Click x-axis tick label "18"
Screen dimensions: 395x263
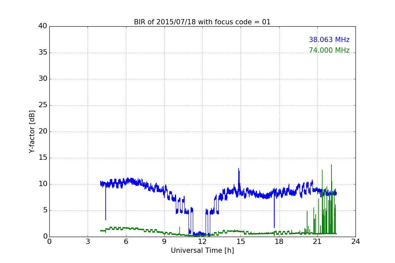(279, 242)
